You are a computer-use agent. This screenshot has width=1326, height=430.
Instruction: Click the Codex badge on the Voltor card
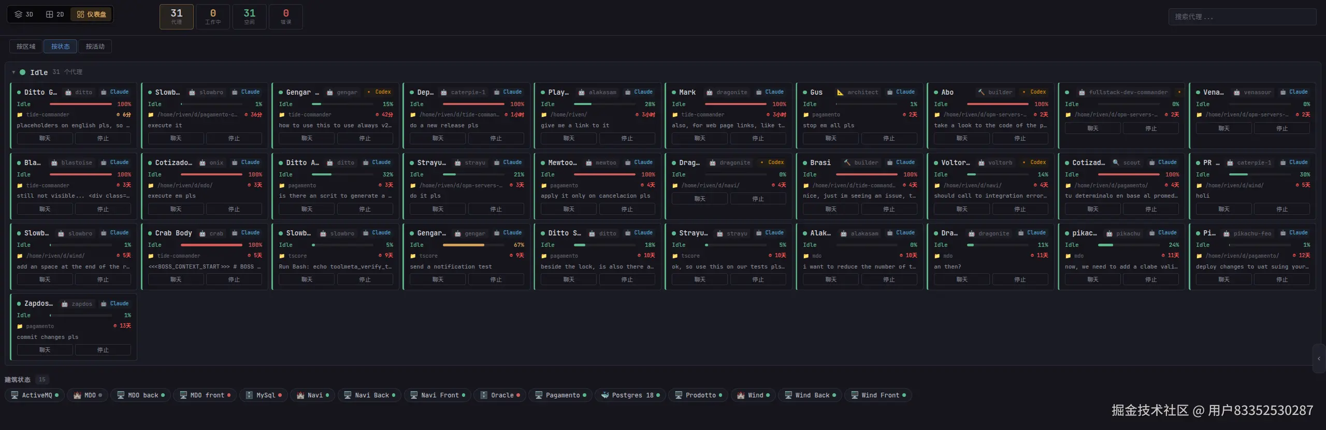[x=1034, y=162]
